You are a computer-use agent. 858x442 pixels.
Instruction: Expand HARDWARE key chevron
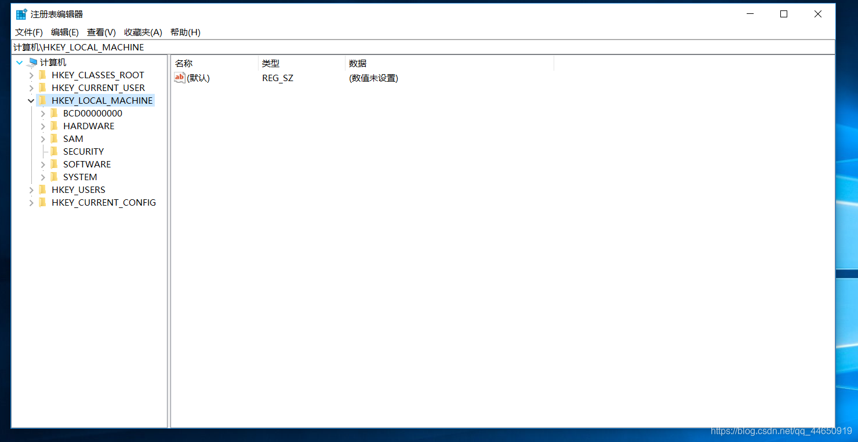43,126
